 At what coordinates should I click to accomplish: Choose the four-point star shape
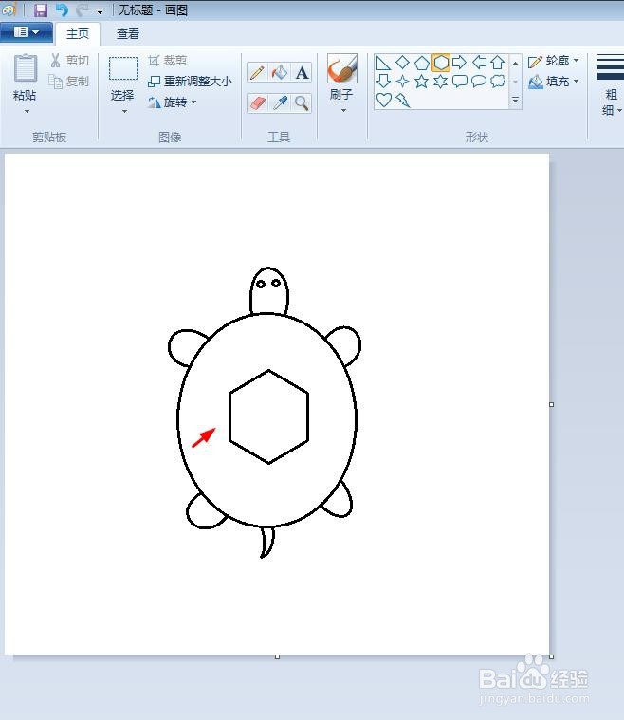pos(403,82)
